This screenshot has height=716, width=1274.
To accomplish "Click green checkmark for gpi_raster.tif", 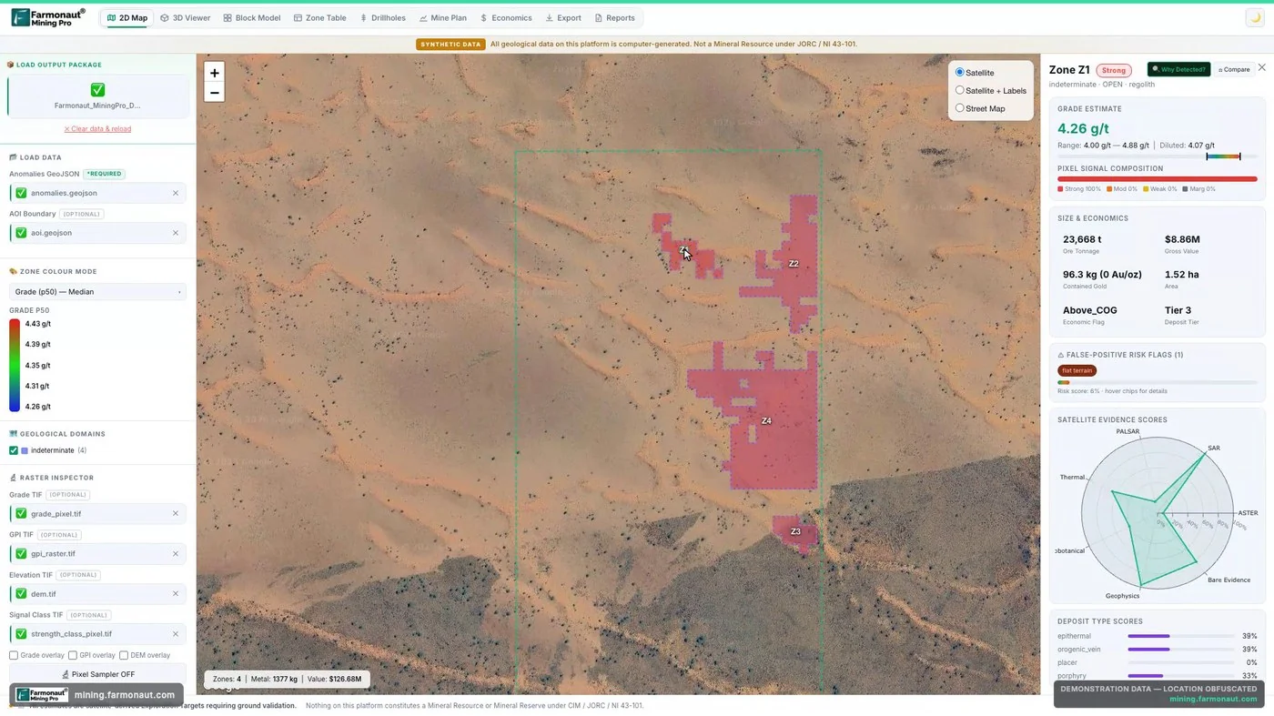I will pyautogui.click(x=21, y=554).
